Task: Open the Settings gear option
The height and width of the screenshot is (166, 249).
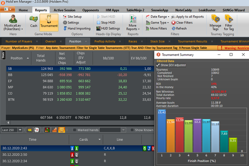Action: tap(71, 22)
